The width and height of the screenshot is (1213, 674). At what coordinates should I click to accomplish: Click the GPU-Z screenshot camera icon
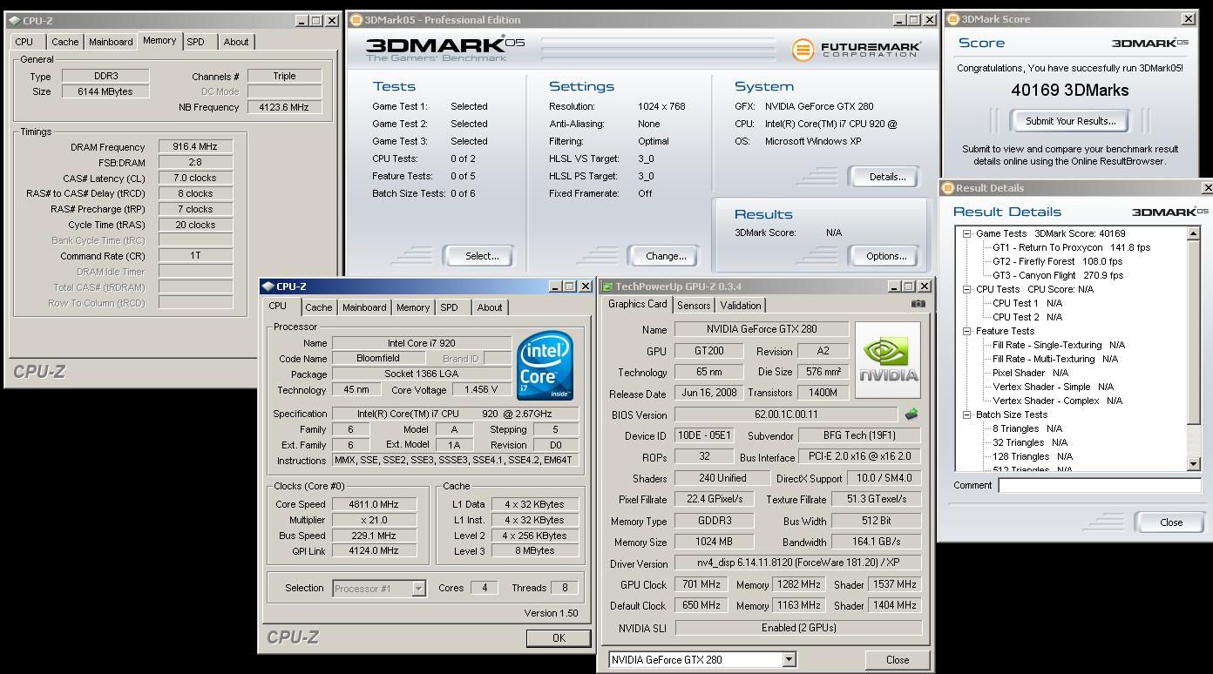tap(918, 304)
